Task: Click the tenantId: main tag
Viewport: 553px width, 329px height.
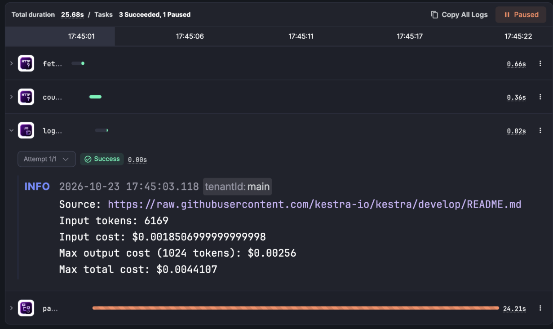Action: tap(237, 187)
